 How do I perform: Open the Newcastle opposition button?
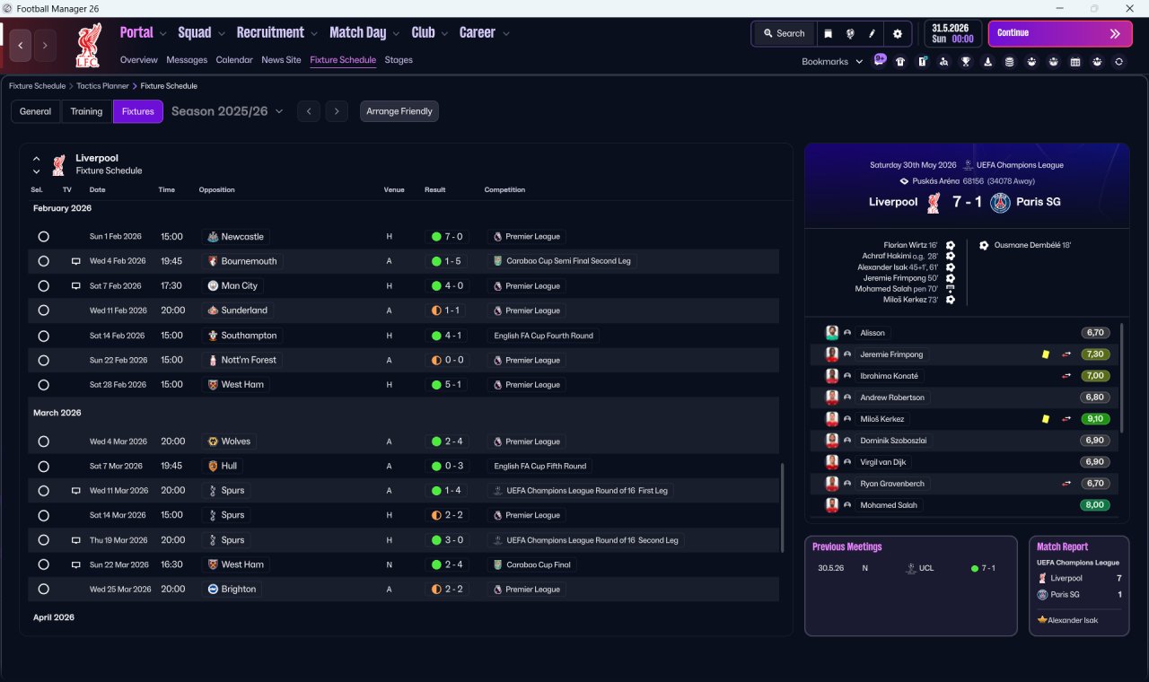coord(235,237)
